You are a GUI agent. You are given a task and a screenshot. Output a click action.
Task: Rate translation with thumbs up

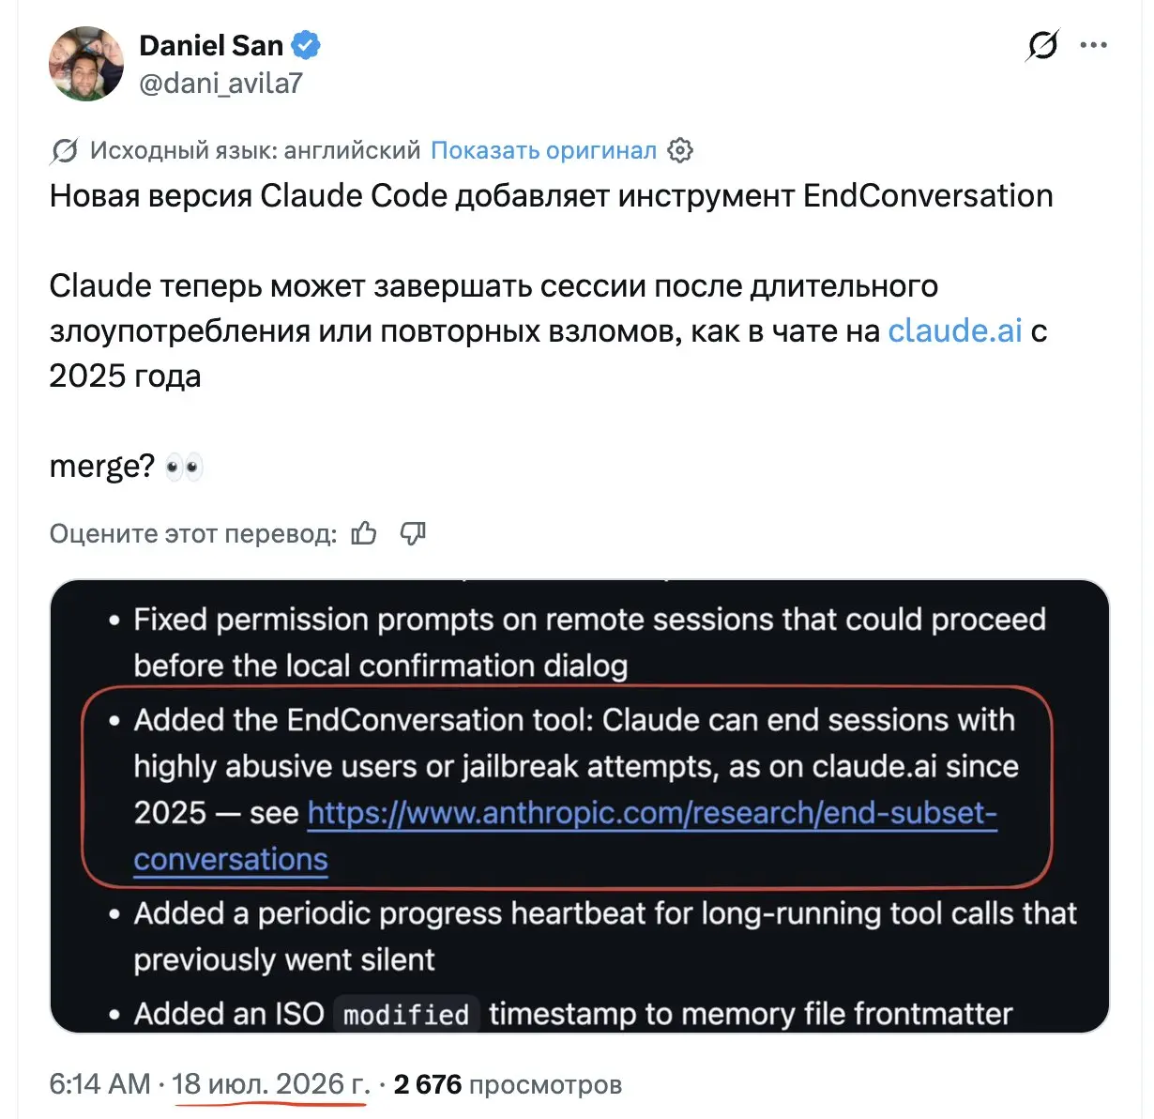point(364,533)
